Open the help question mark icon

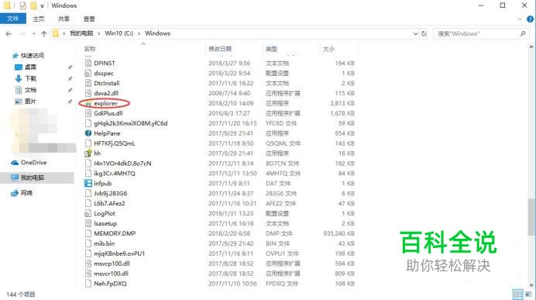tap(530, 19)
